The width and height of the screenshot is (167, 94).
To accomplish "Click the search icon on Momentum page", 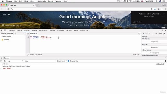I will pyautogui.click(x=9, y=15).
